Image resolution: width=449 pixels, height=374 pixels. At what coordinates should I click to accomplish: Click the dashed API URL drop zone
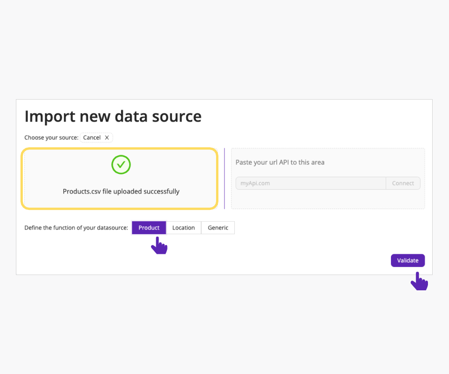[327, 200]
